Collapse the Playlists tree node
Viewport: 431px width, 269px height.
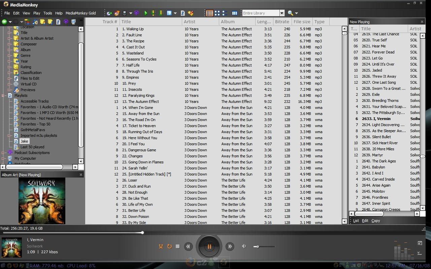point(3,95)
